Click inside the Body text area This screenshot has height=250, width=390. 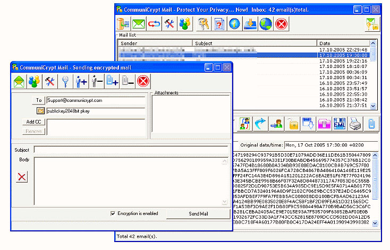[128, 181]
